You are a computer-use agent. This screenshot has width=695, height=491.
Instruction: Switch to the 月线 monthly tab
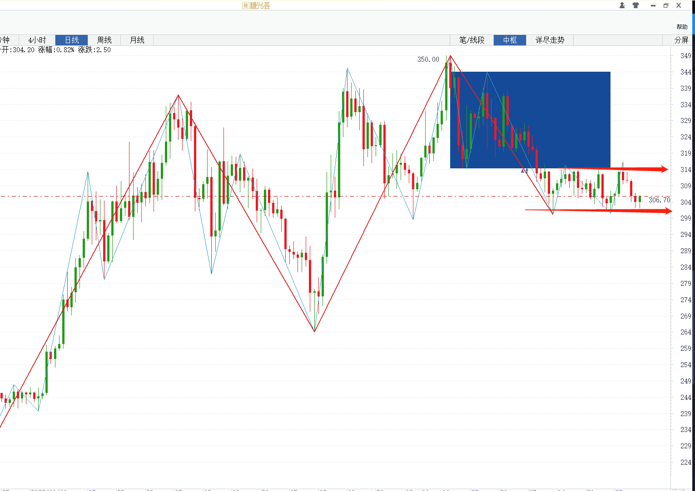click(137, 40)
